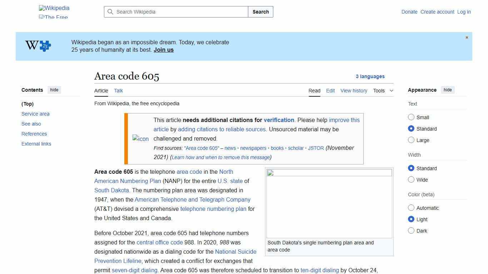Select Large text size

pos(411,140)
